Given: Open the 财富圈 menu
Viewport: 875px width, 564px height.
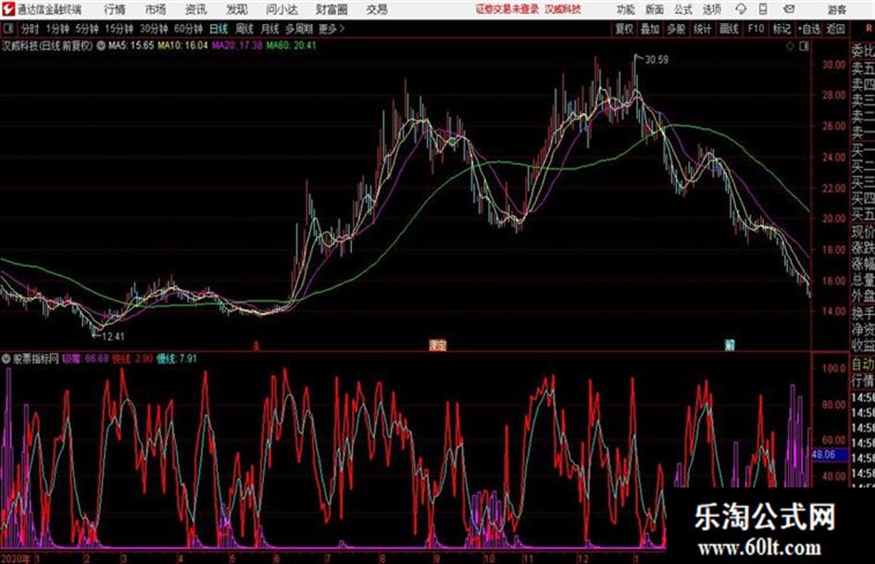Looking at the screenshot, I should (x=332, y=9).
